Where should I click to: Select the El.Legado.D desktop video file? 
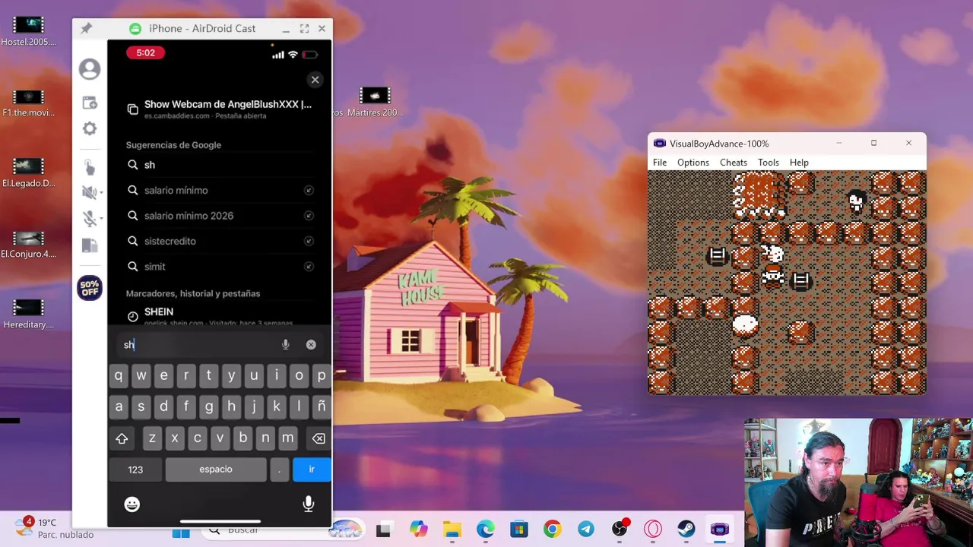(29, 173)
